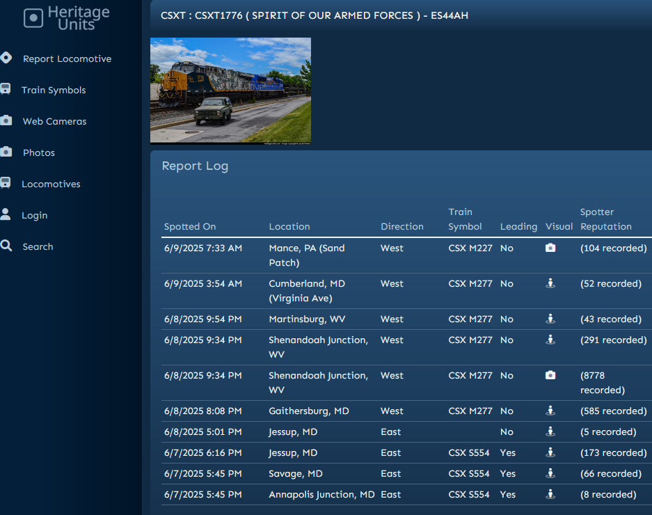Click (585 recorded) spotter reputation
Viewport: 652px width, 515px height.
pyautogui.click(x=613, y=411)
